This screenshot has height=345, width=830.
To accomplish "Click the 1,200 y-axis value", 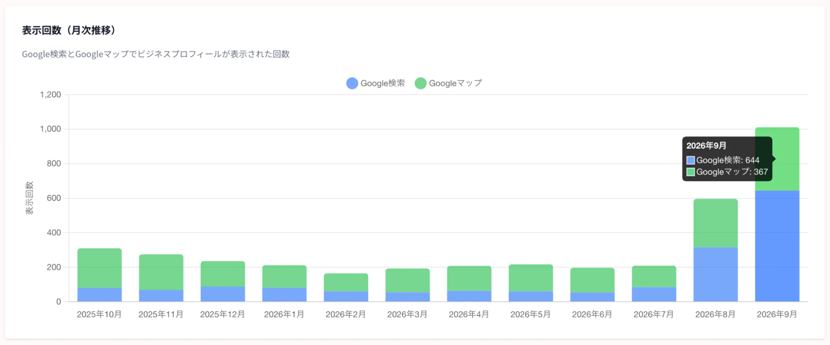I will click(x=51, y=94).
